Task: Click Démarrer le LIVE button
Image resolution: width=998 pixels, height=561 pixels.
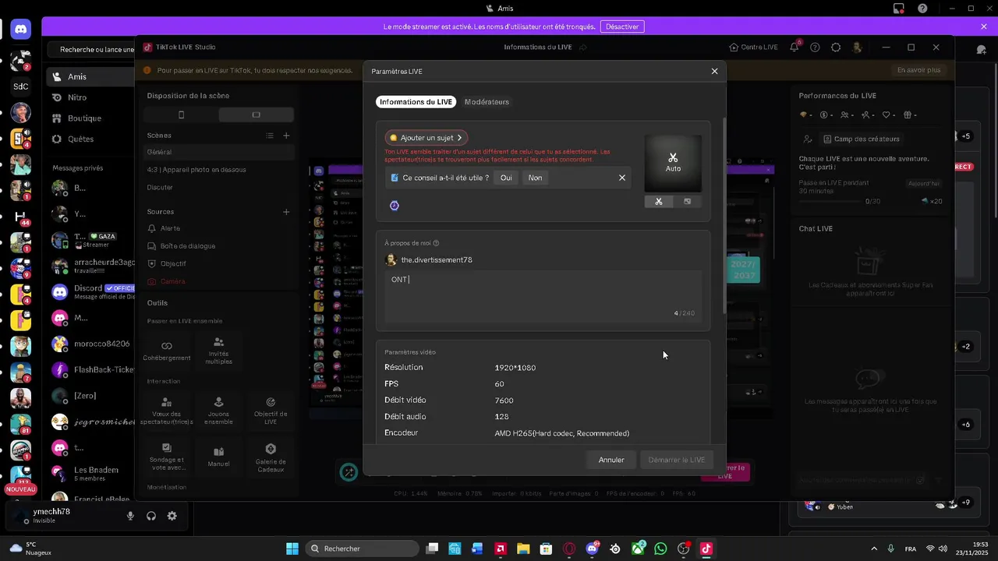Action: tap(677, 460)
